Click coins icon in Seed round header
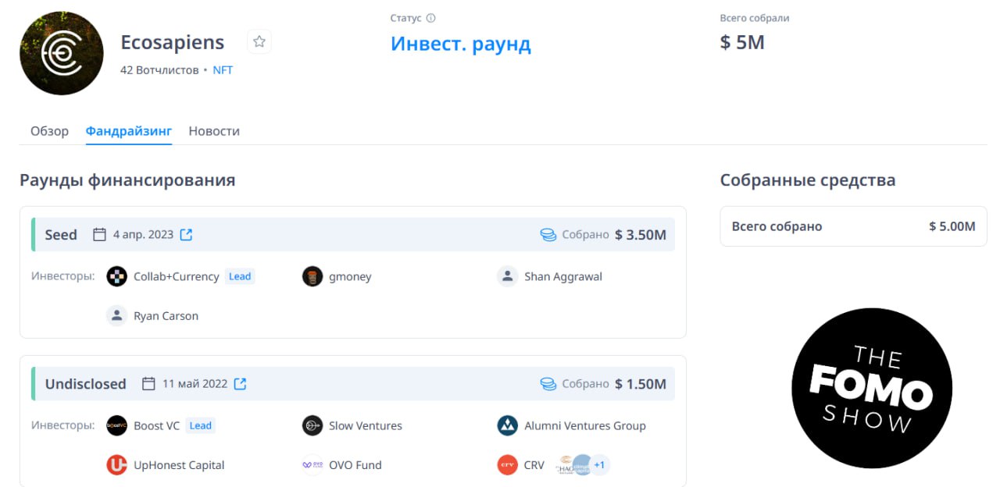 click(x=548, y=234)
